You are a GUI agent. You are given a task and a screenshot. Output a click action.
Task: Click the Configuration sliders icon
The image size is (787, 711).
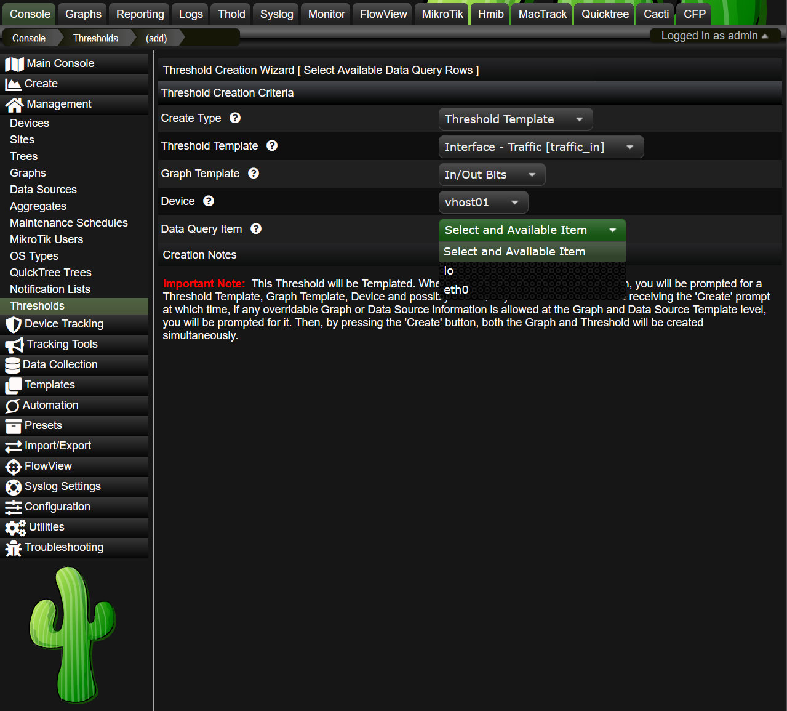tap(14, 507)
